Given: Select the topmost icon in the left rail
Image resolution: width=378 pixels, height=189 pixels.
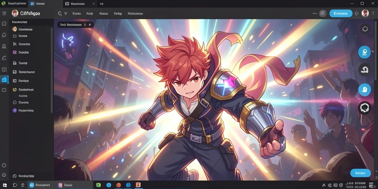Looking at the screenshot, I should click(4, 24).
